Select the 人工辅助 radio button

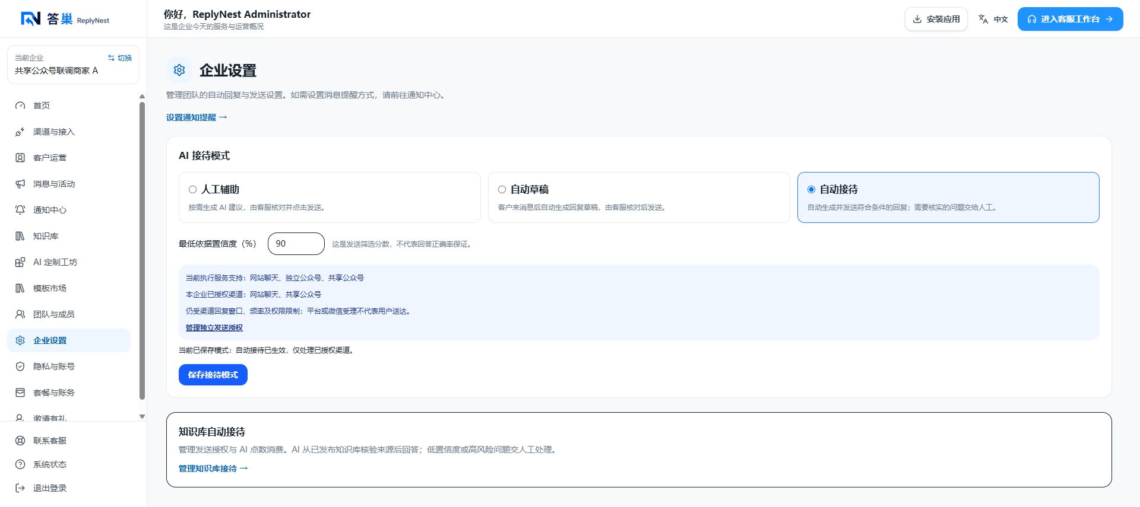click(x=192, y=190)
